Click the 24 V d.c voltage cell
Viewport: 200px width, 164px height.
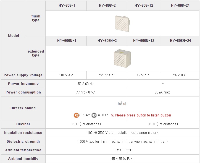point(180,75)
